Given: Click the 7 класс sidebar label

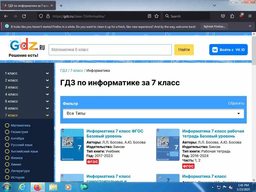Looking at the screenshot, I should coord(11,115).
